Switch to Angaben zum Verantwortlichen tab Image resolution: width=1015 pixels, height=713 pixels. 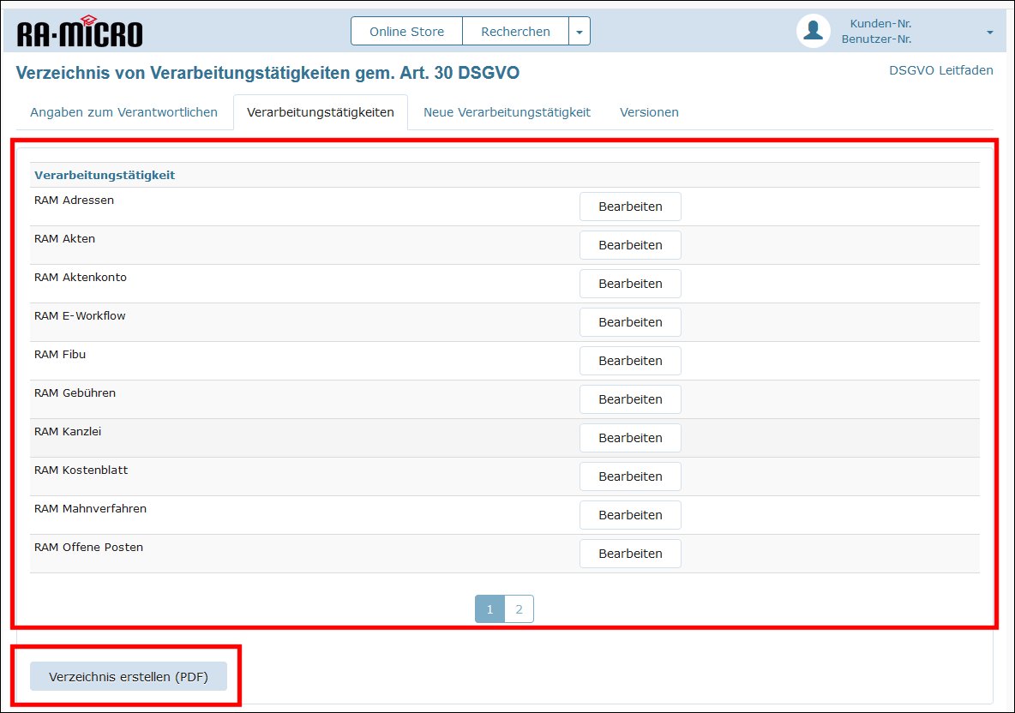[123, 112]
